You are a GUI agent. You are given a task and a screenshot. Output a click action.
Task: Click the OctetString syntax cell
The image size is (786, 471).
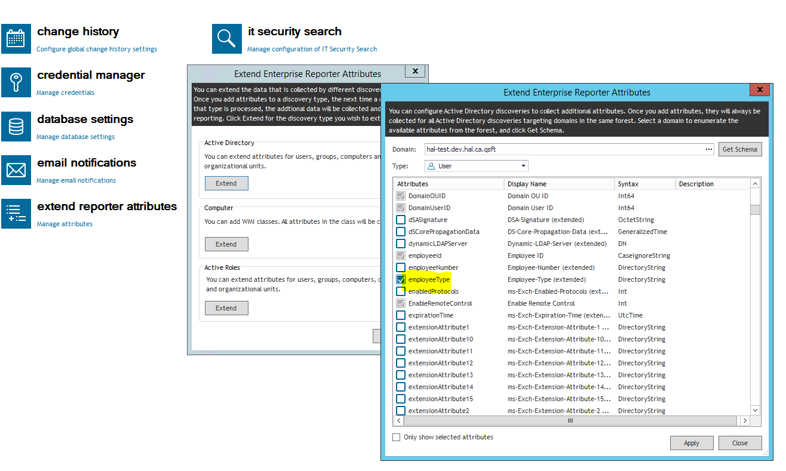point(636,220)
